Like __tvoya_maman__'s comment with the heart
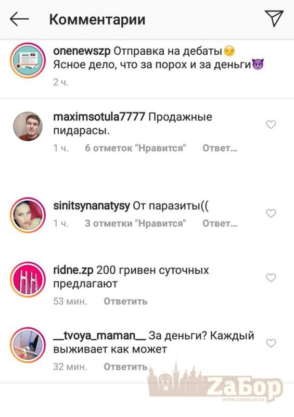The image size is (294, 417). [271, 343]
